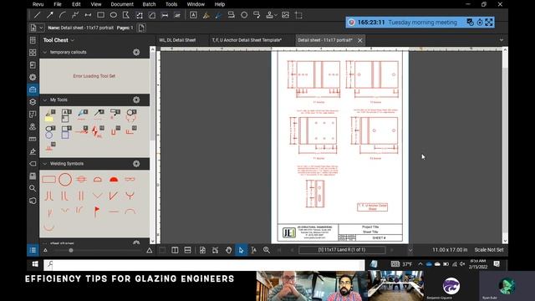Open the Tool Chest briefcase panel

(33, 89)
